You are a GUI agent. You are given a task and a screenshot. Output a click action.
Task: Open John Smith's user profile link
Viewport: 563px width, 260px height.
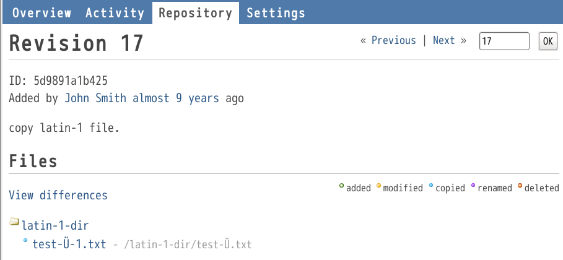(x=95, y=98)
